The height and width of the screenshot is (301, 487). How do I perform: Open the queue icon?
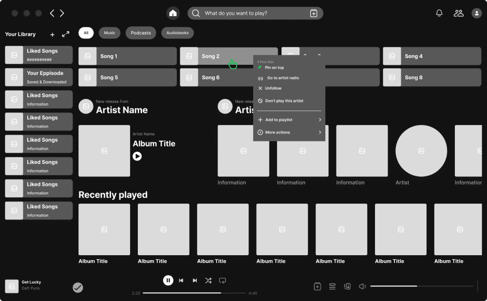(332, 286)
